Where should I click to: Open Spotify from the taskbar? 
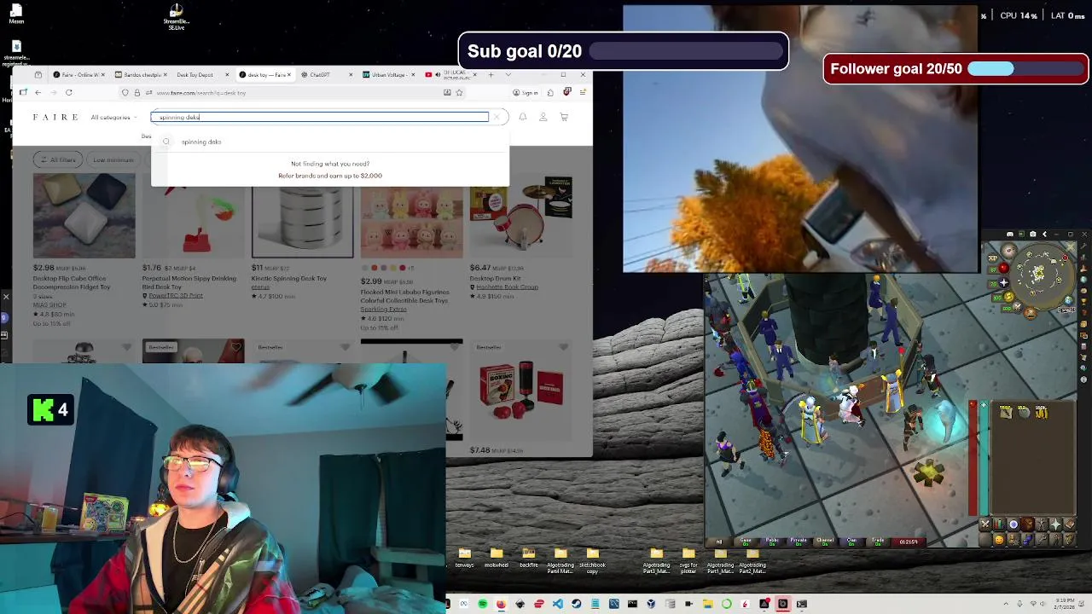[482, 604]
